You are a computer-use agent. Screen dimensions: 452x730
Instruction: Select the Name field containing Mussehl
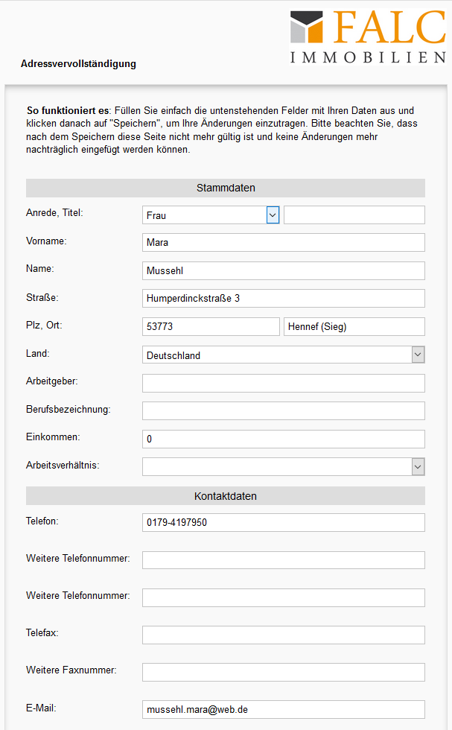tap(283, 271)
